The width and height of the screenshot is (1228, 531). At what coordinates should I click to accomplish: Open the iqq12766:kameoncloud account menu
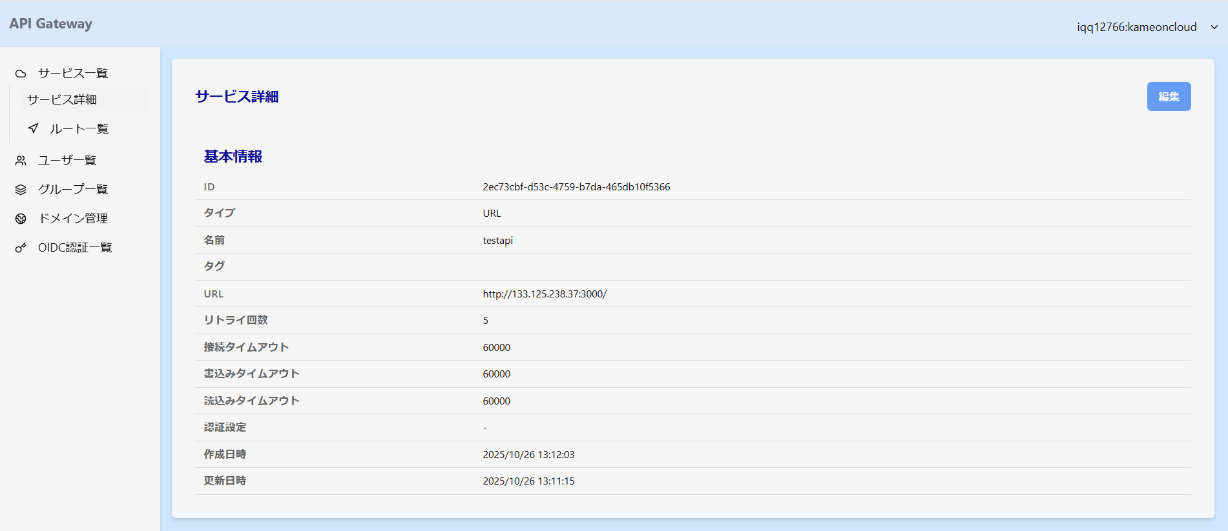[x=1136, y=27]
